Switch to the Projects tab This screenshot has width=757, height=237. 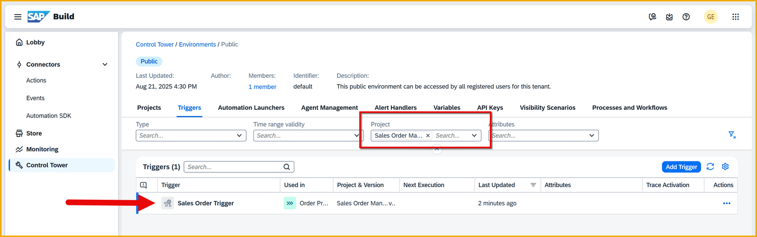(149, 108)
